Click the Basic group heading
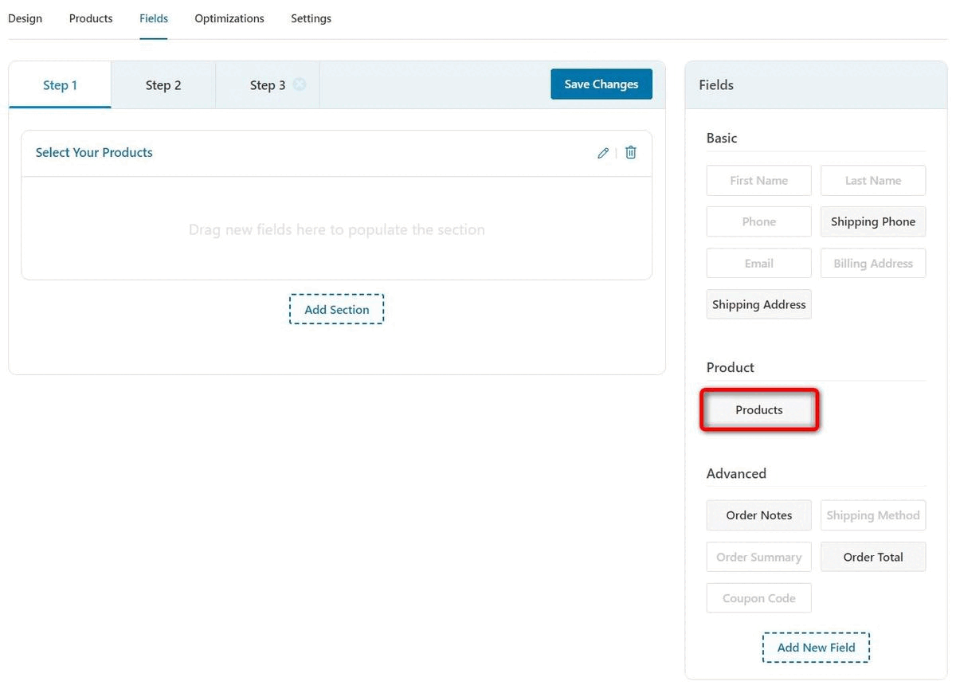 pos(722,138)
